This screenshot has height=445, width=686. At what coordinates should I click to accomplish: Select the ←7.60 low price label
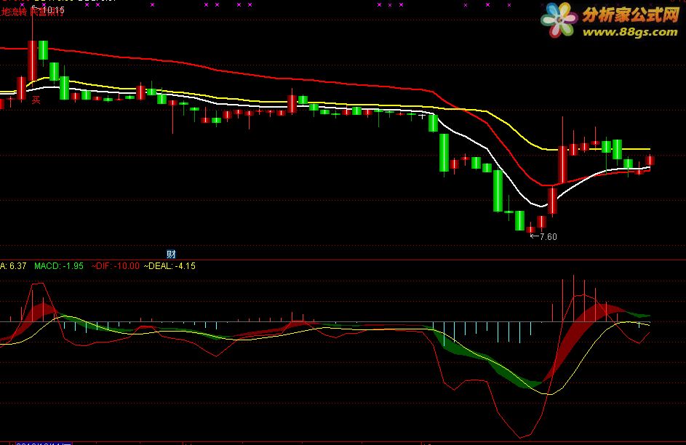543,237
